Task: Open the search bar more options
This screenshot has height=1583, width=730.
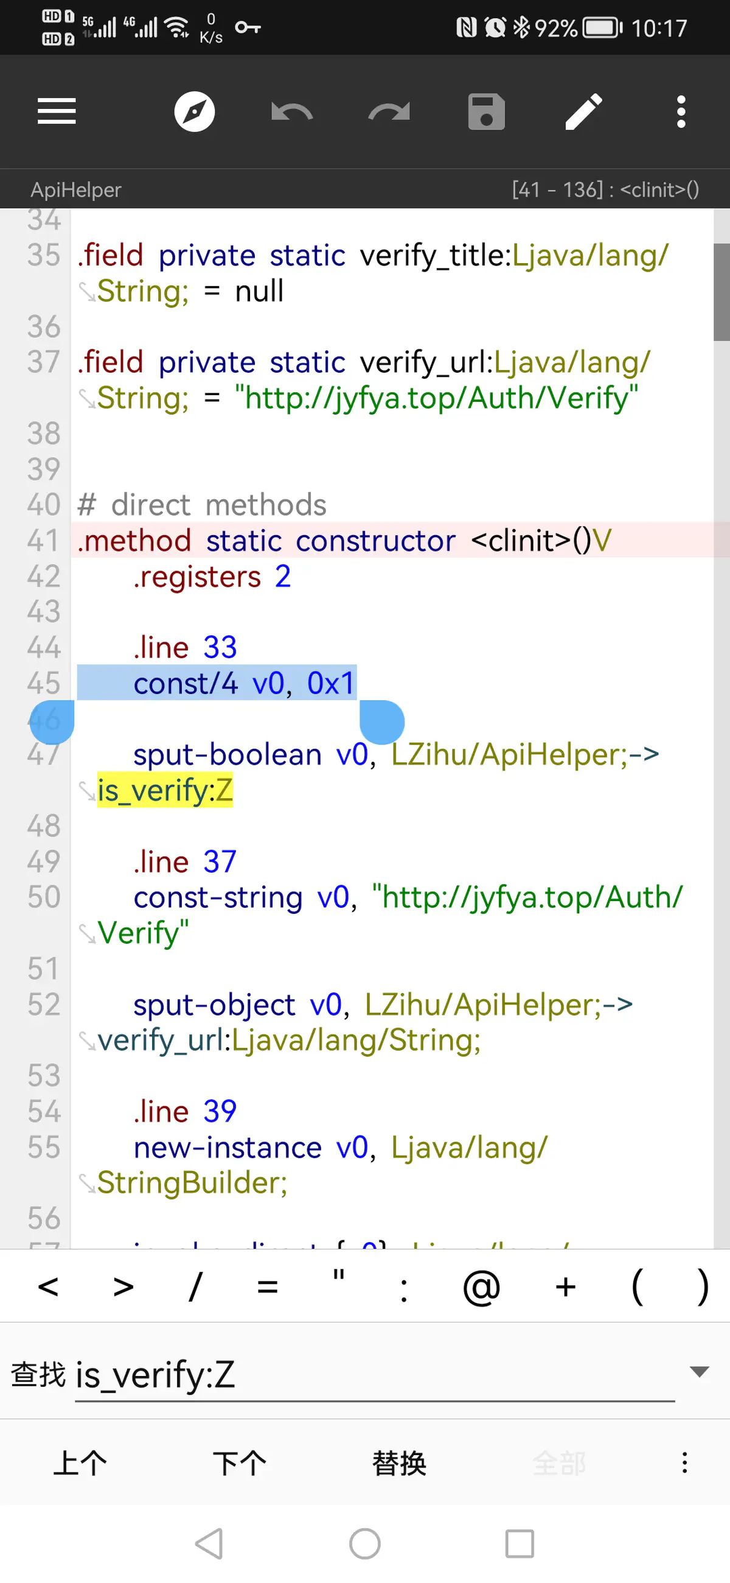Action: (684, 1462)
